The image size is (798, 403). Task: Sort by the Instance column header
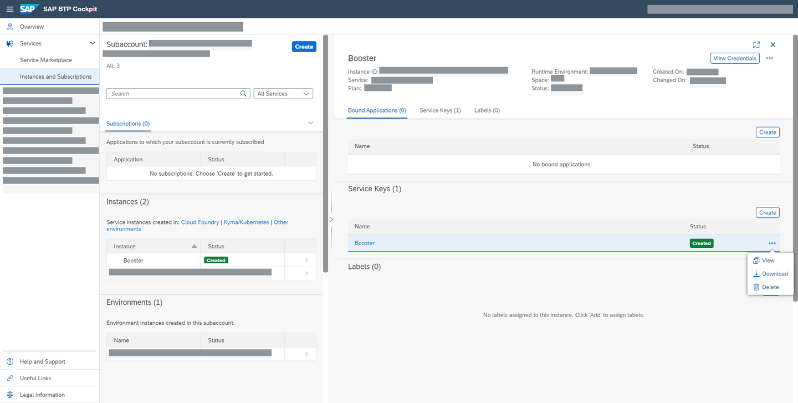click(x=154, y=246)
